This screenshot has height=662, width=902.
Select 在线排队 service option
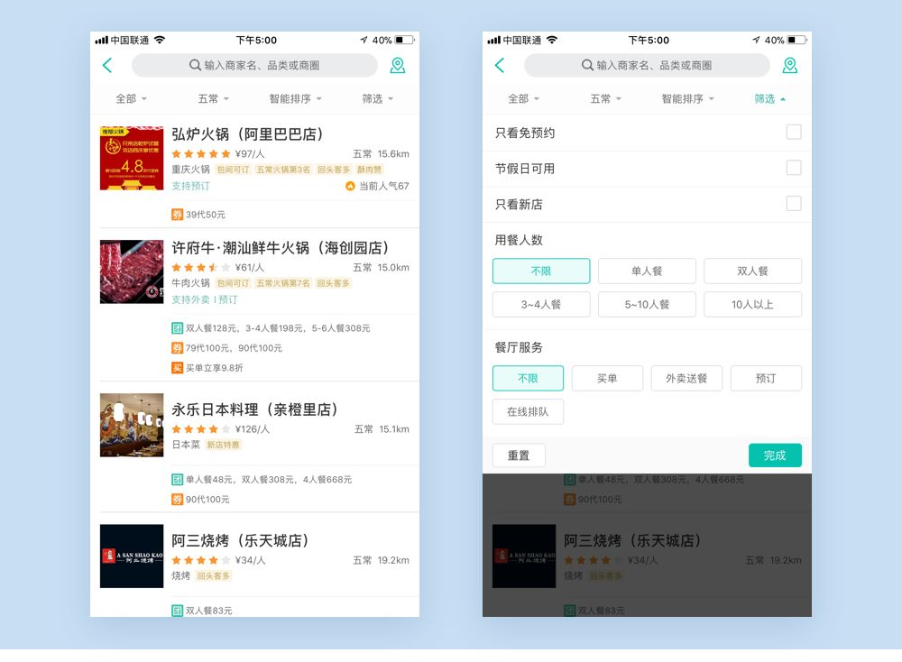tap(528, 412)
